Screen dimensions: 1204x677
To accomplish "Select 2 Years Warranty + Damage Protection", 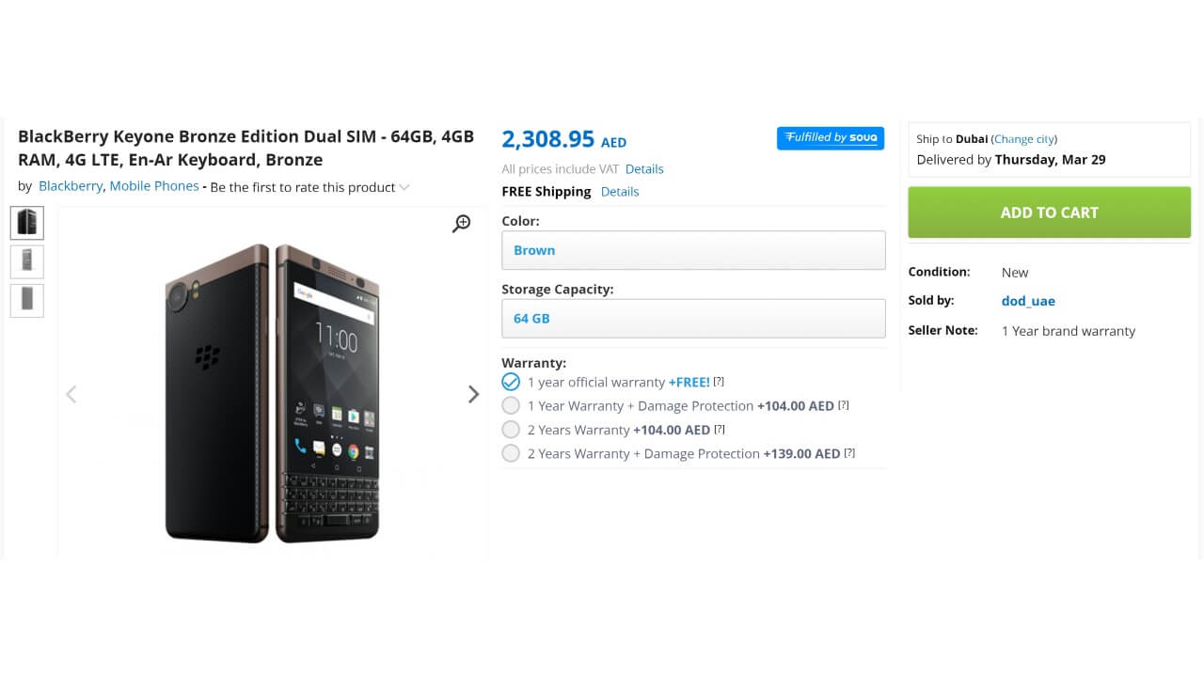I will [x=511, y=453].
